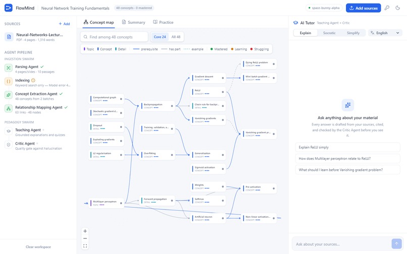Click the Overfitting node status dot
This screenshot has width=407, height=254.
click(172, 155)
